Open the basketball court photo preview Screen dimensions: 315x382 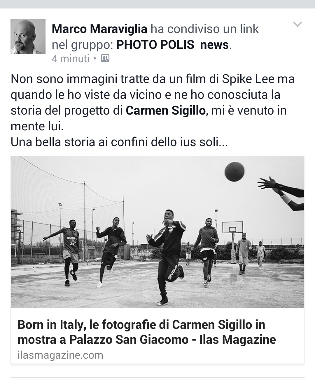tap(157, 231)
